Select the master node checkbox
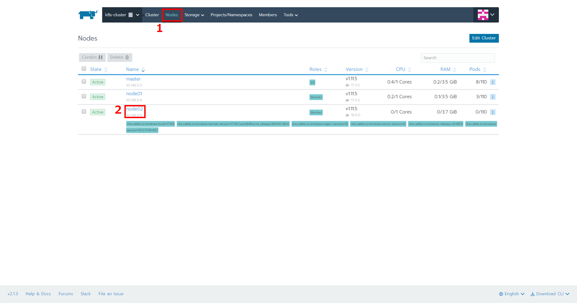This screenshot has width=577, height=303. click(84, 82)
